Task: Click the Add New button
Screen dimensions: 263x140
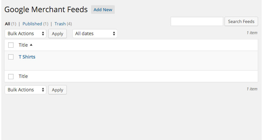Action: (103, 10)
